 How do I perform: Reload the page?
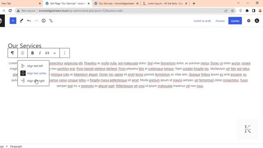point(10,11)
